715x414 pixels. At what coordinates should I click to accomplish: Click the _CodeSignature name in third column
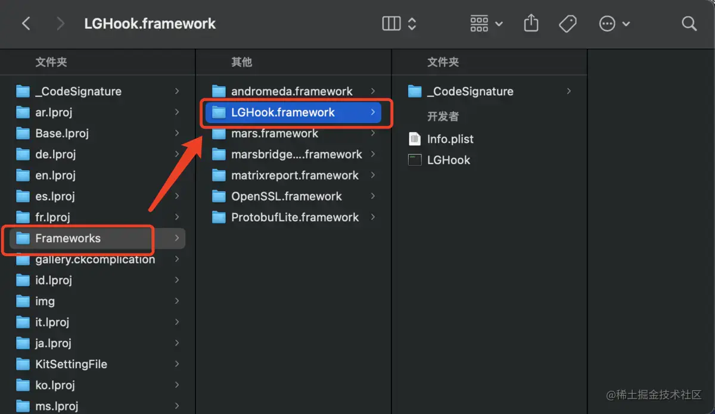click(x=470, y=91)
